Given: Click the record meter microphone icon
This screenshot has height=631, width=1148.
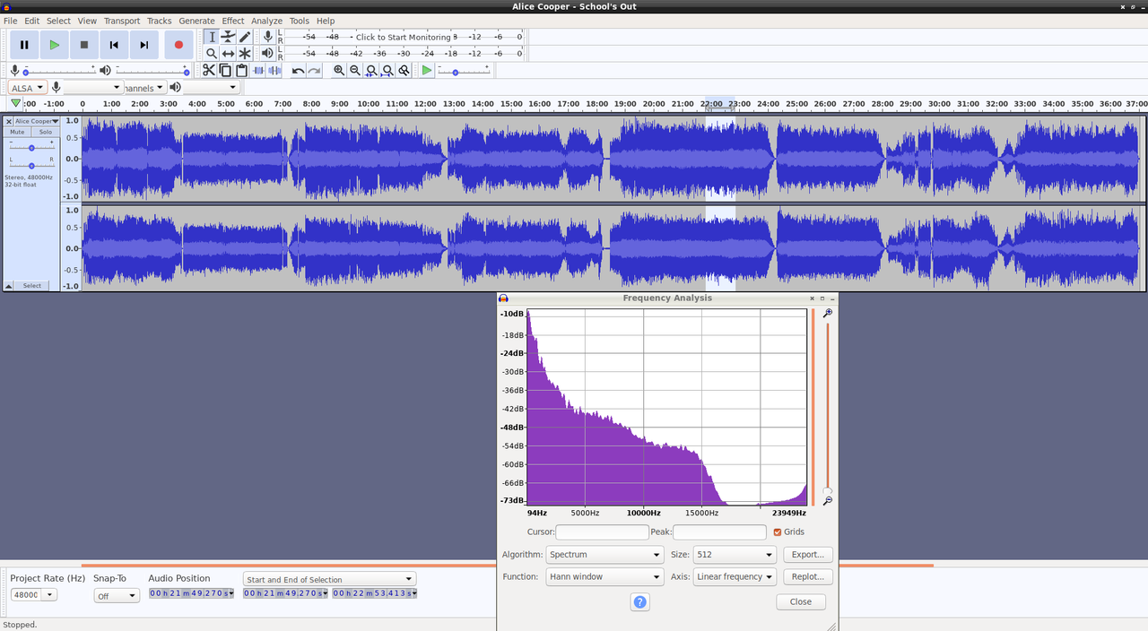Looking at the screenshot, I should click(267, 37).
